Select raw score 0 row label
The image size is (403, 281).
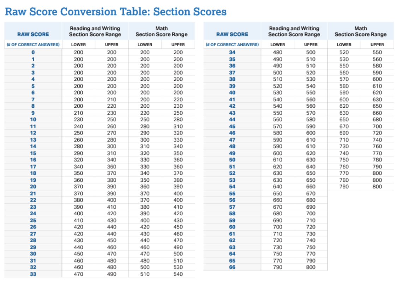pos(33,52)
